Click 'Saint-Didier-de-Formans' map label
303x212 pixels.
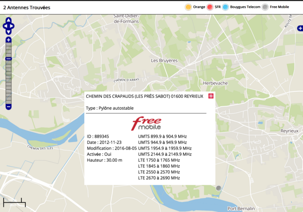tap(126, 19)
